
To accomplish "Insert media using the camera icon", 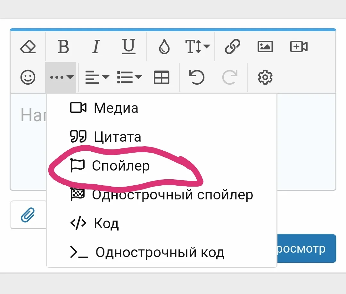I will point(299,46).
